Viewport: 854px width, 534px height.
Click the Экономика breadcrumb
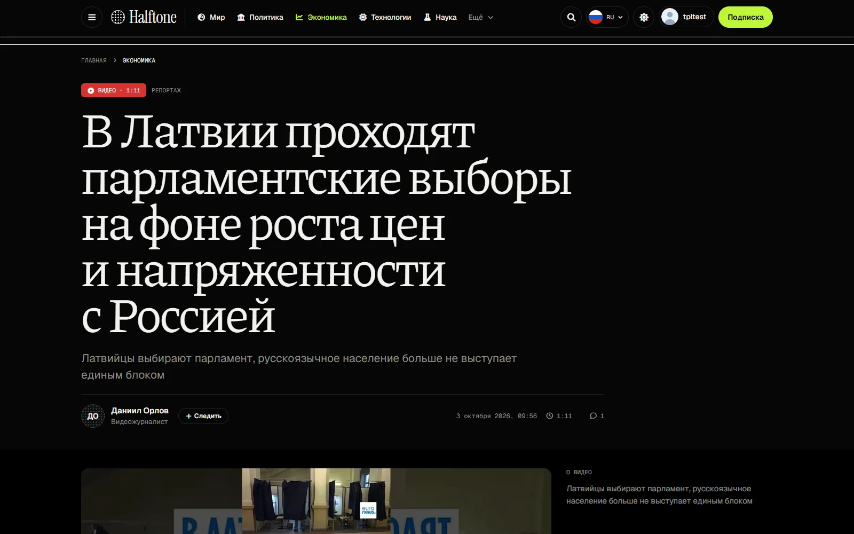point(139,60)
